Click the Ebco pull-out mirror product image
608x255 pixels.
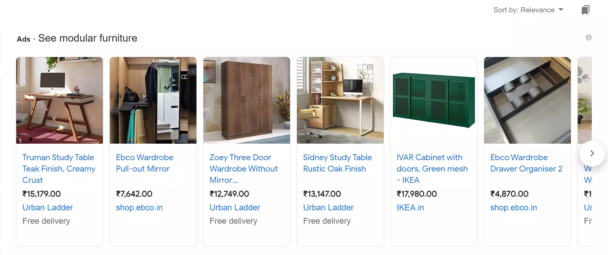[153, 100]
